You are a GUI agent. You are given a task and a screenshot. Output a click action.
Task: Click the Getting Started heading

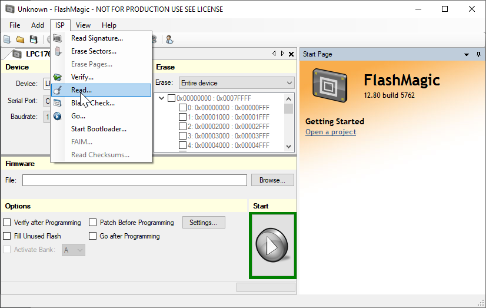tap(335, 121)
